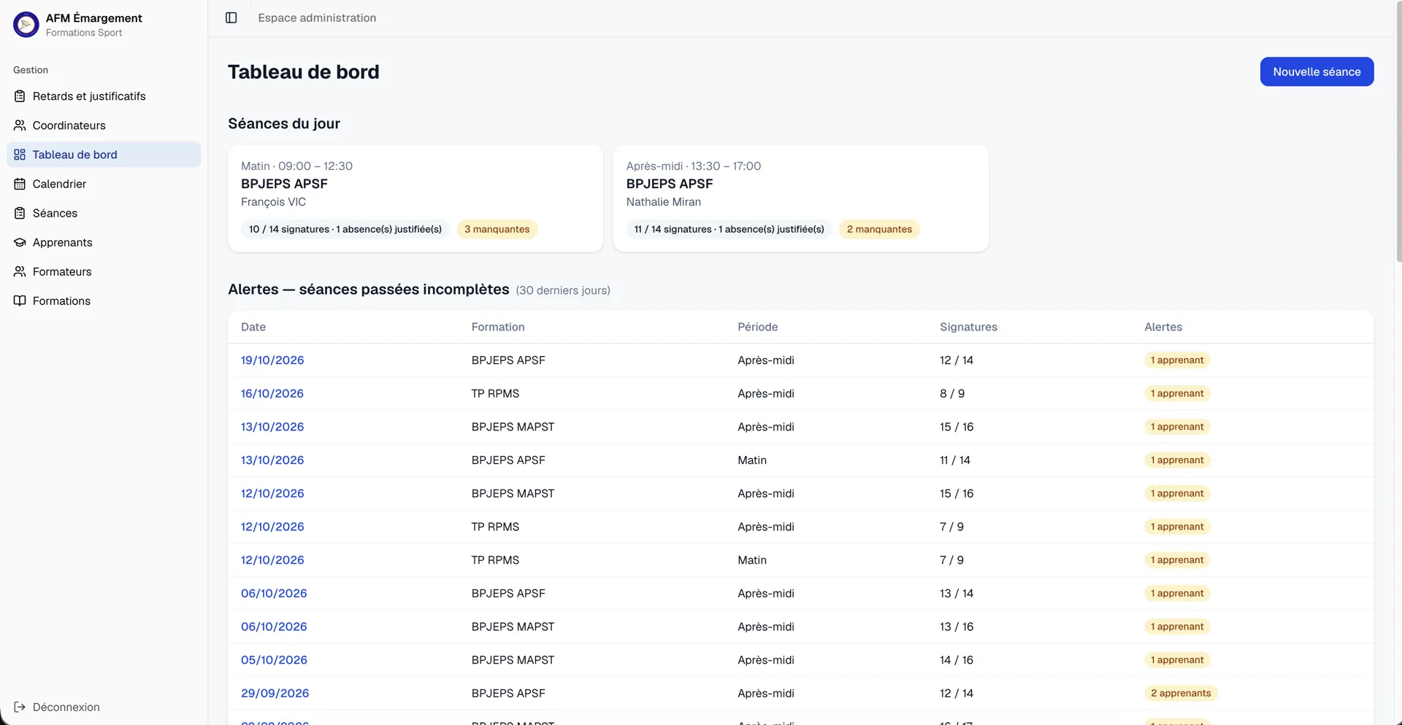This screenshot has height=725, width=1402.
Task: Click the Formateurs users icon
Action: coord(20,271)
